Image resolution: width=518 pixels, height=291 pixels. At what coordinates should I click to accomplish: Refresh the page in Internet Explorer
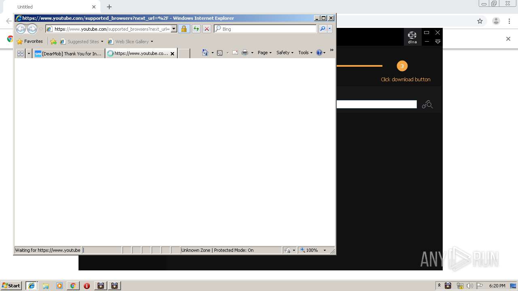click(x=196, y=29)
